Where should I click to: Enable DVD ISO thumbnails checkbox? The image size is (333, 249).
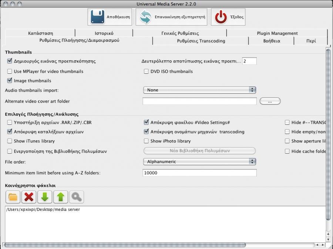146,71
